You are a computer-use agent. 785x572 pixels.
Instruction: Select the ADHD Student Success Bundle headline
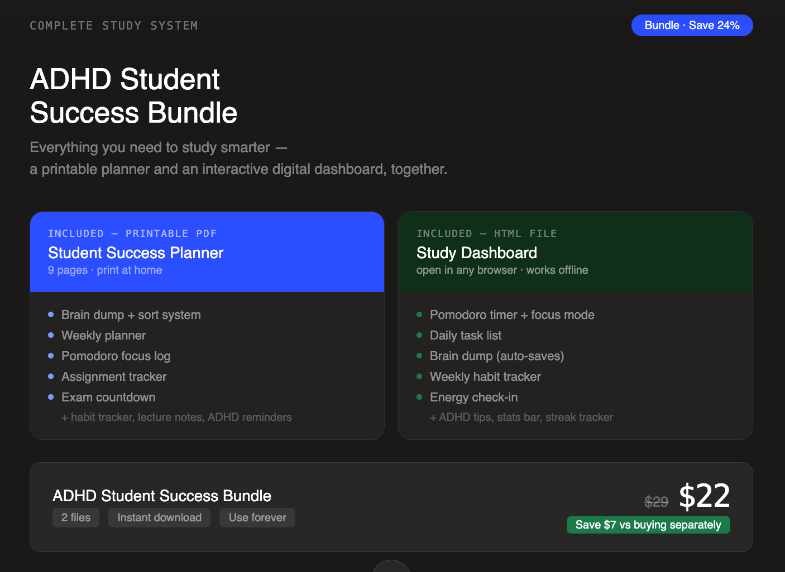point(133,96)
